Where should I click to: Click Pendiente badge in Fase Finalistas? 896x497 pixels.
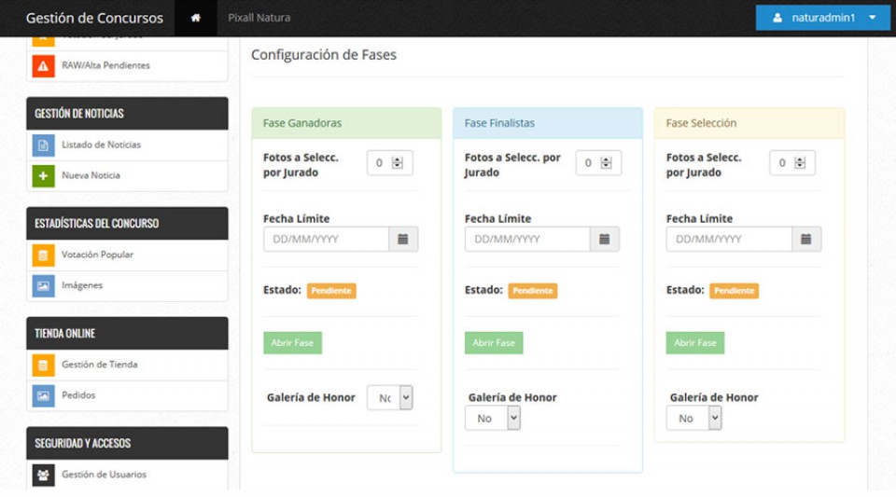pos(533,291)
